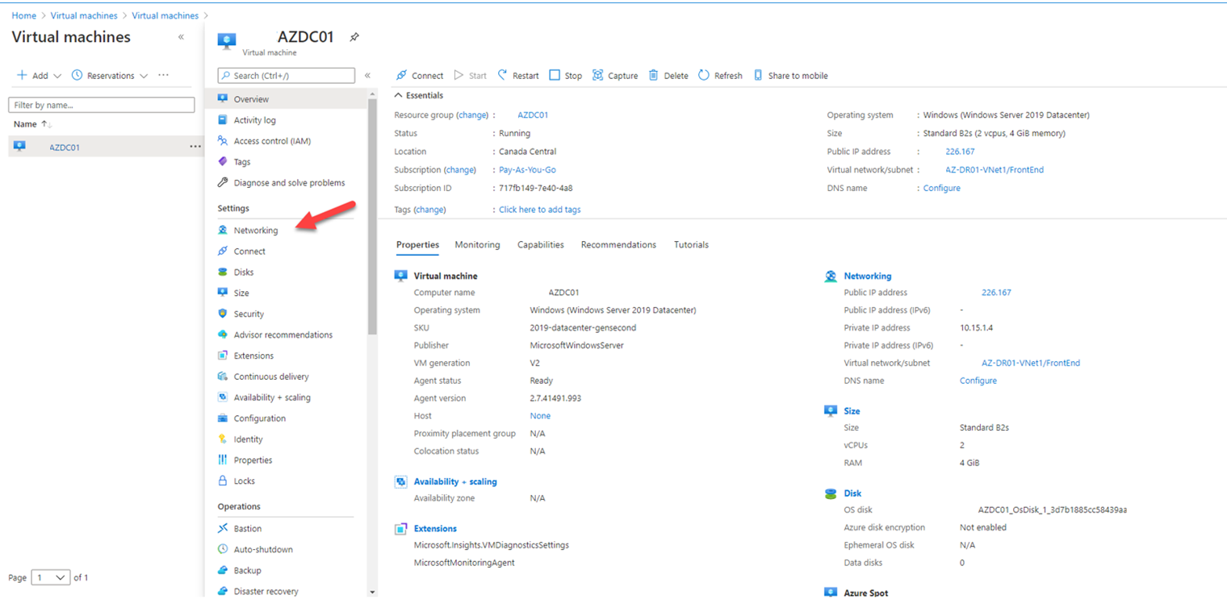1227x616 pixels.
Task: Collapse the Essentials section
Action: [x=397, y=95]
